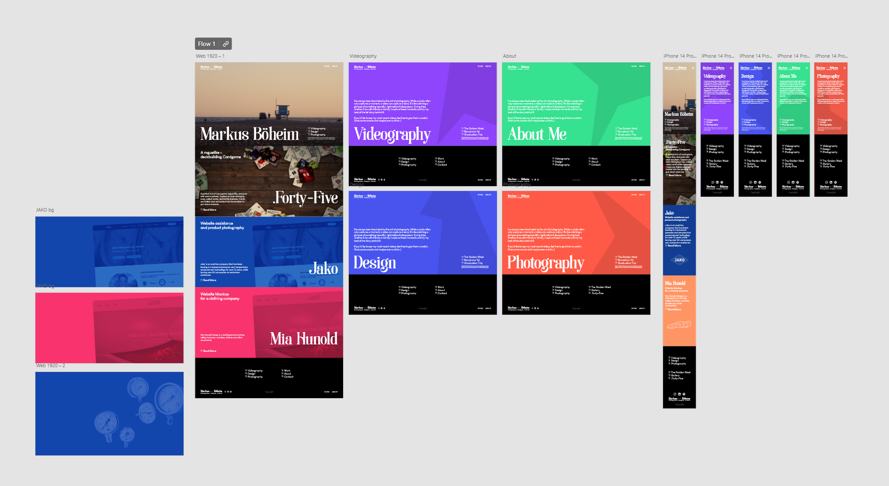Click the About Me heading on green desktop frame
889x486 pixels.
click(x=537, y=134)
